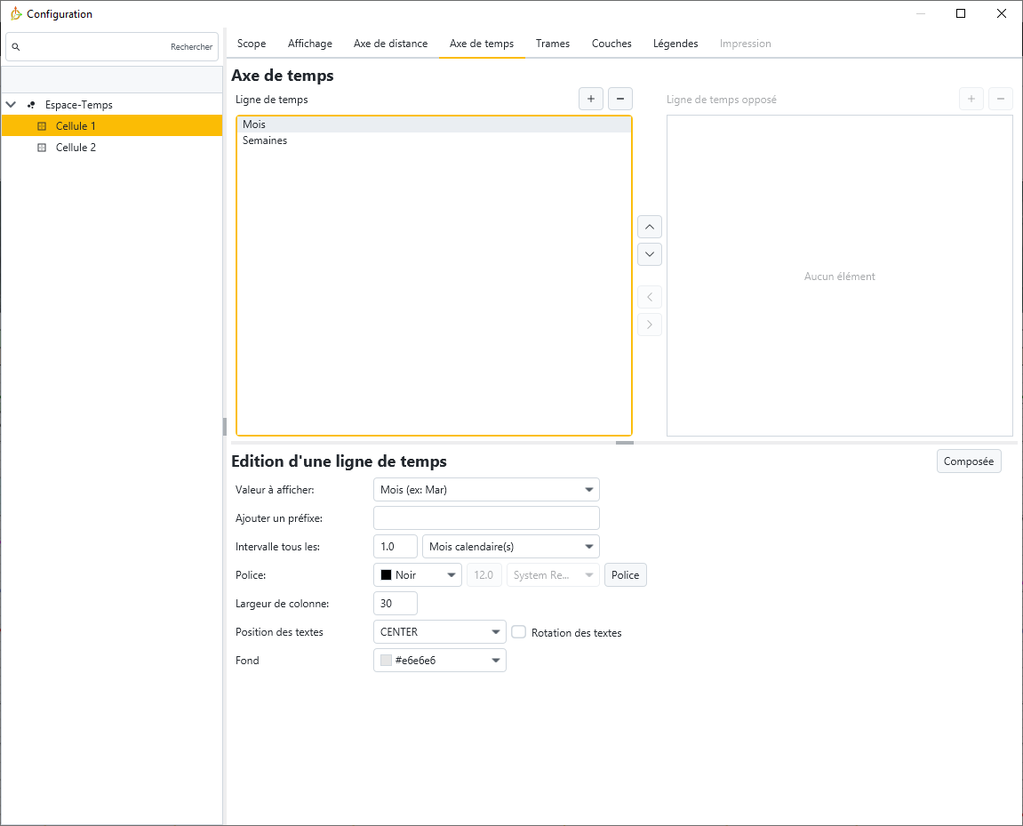1023x826 pixels.
Task: Click the Police button
Action: (625, 575)
